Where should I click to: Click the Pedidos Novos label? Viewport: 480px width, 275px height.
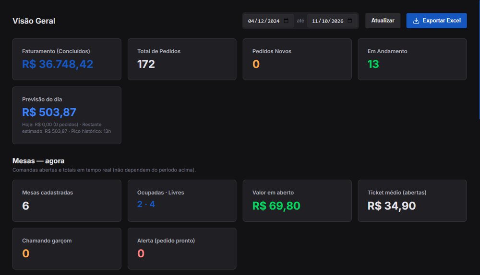(x=272, y=51)
